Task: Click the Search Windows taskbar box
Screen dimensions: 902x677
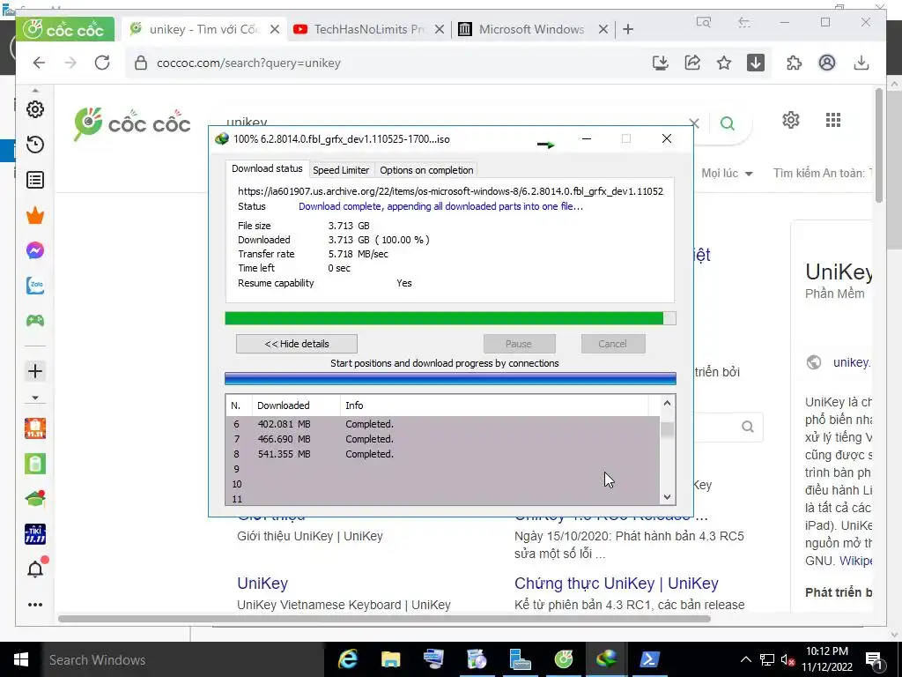Action: coord(183,659)
